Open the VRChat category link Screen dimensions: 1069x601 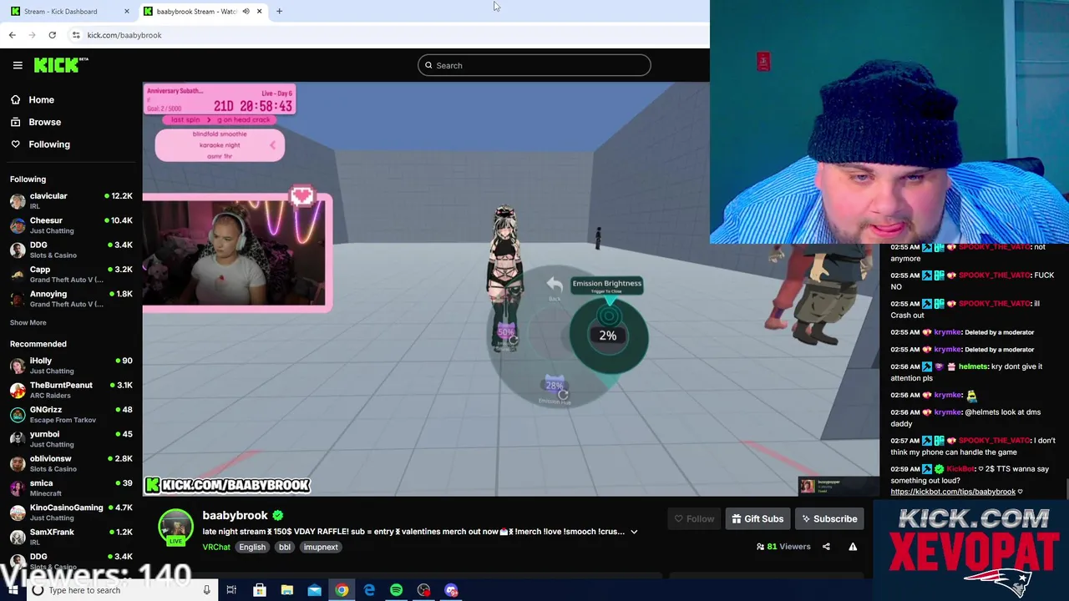pos(216,548)
